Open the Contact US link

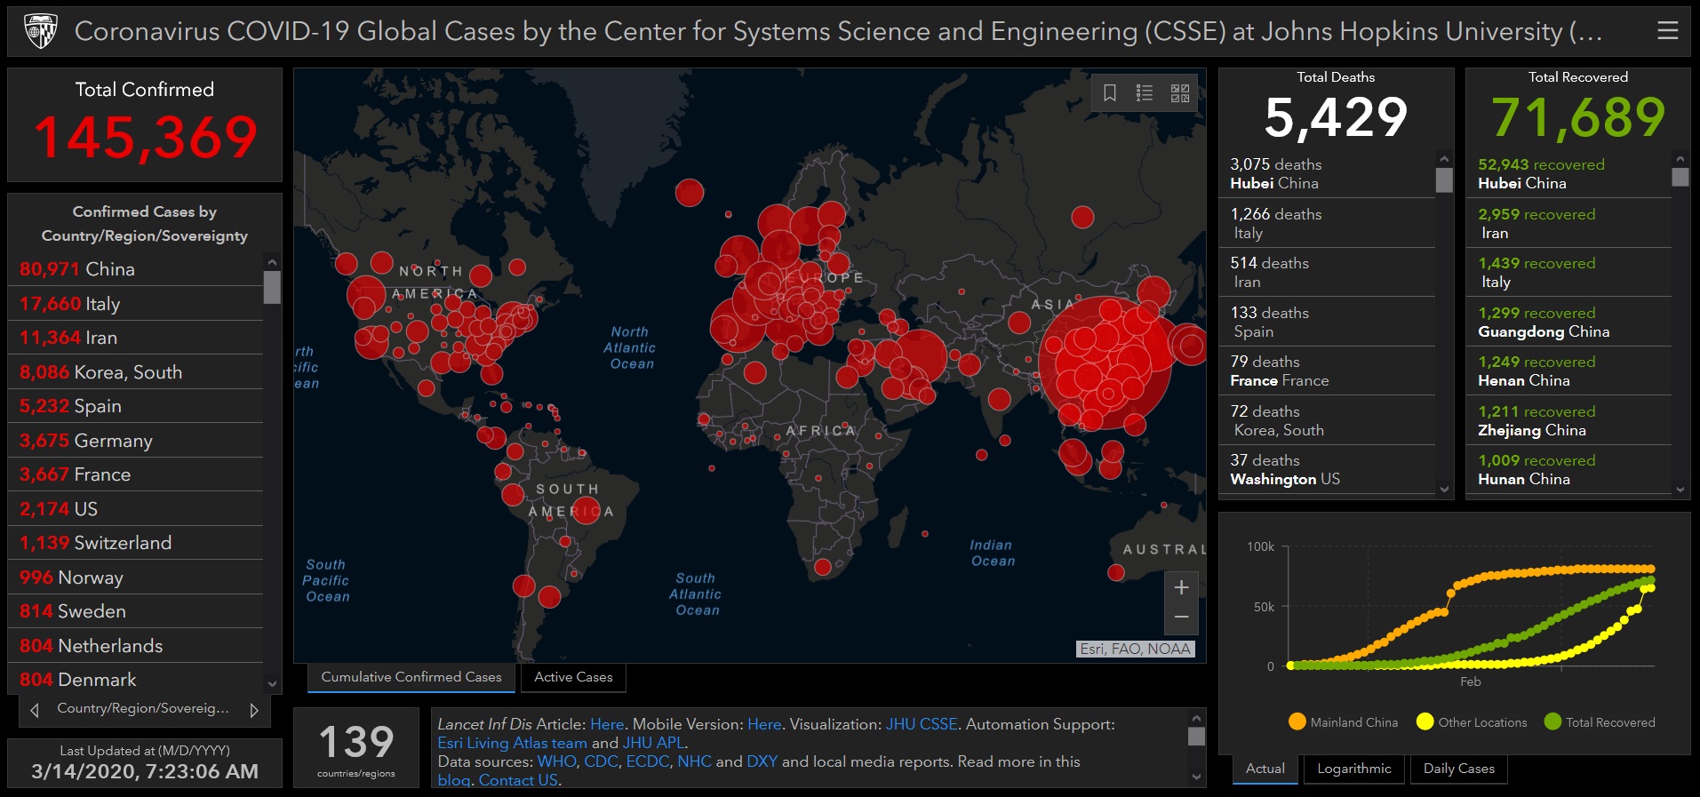coord(518,780)
